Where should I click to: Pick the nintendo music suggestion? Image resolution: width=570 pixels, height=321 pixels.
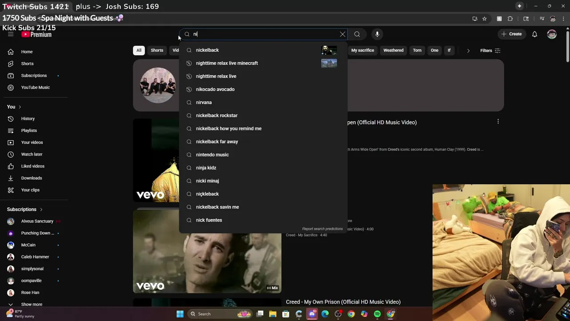point(263,155)
